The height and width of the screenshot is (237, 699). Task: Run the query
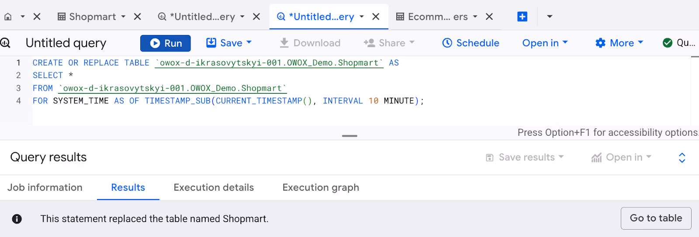coord(166,43)
